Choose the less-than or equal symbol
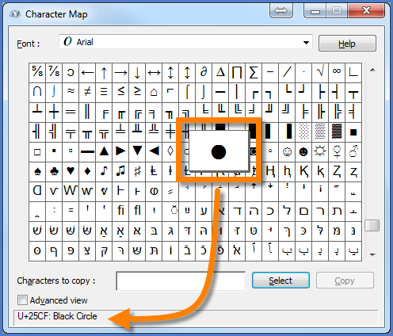Viewport: 393px width, 336px height. coord(120,92)
